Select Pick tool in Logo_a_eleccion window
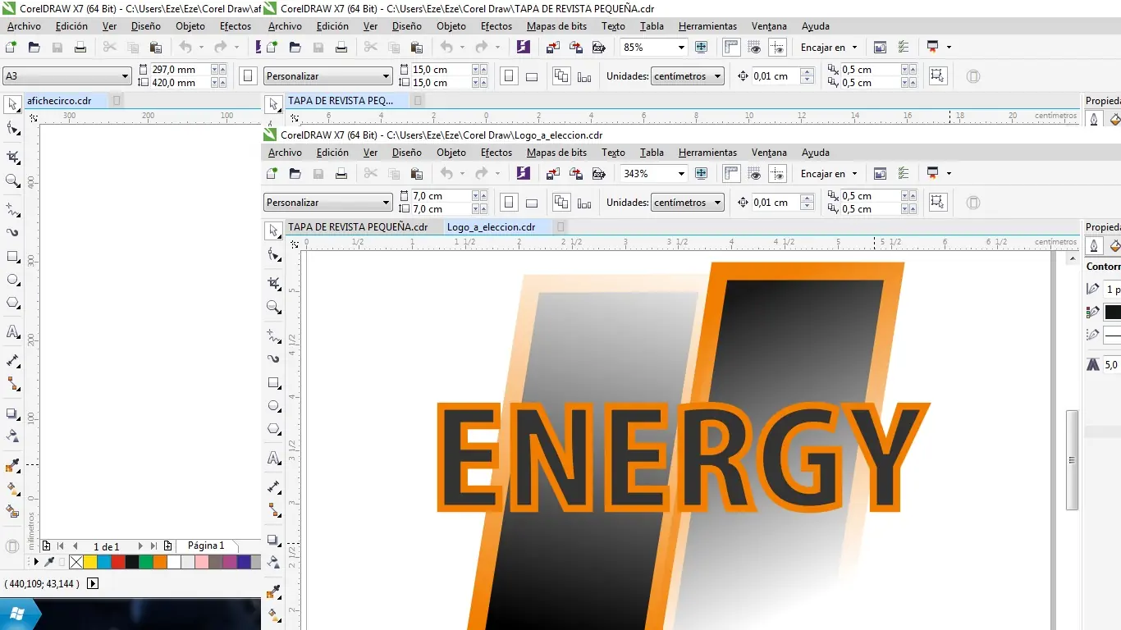The image size is (1121, 630). pyautogui.click(x=274, y=231)
